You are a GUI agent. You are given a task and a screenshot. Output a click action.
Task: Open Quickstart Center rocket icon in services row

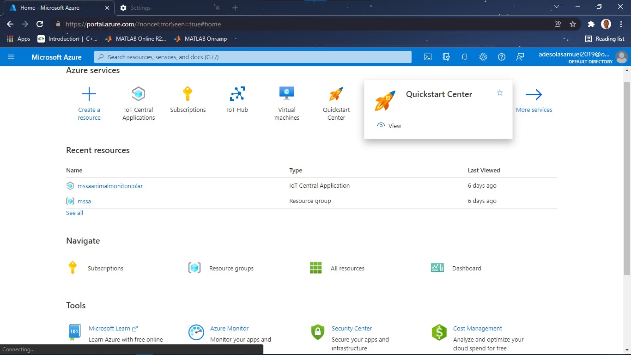click(336, 94)
